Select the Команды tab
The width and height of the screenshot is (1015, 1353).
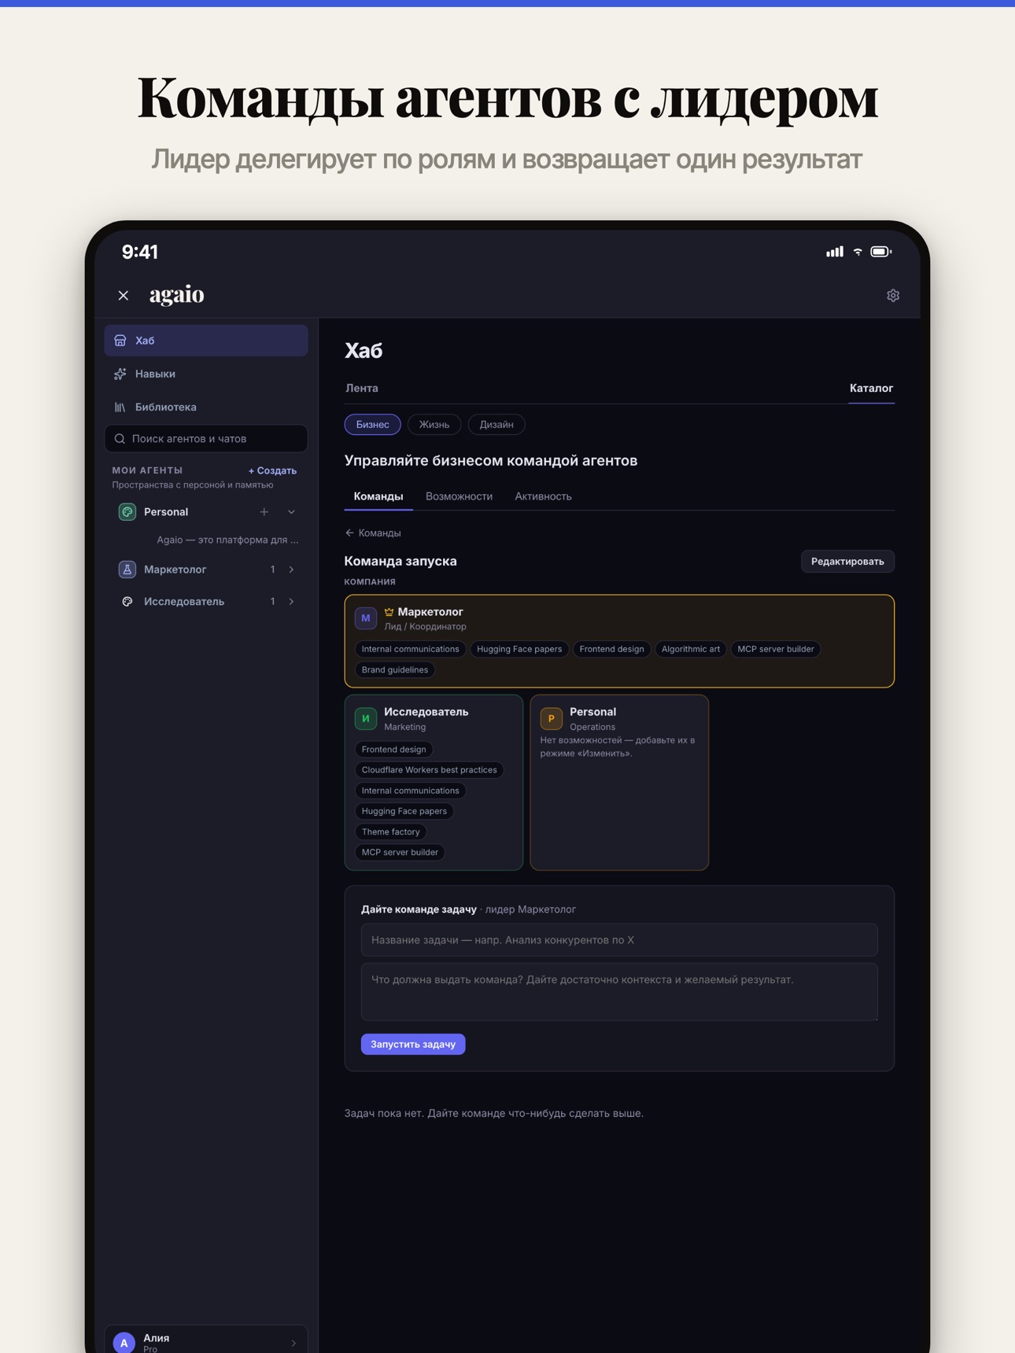point(378,496)
